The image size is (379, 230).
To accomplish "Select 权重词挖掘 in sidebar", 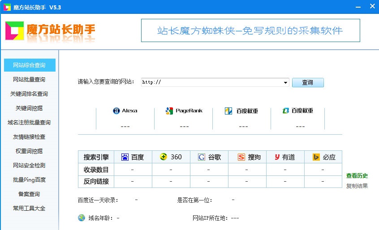I will pos(29,151).
